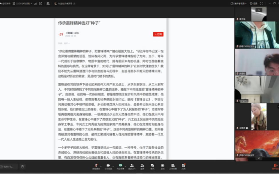This screenshot has width=279, height=174.
Task: Click the invite participants icon
Action: click(142, 166)
